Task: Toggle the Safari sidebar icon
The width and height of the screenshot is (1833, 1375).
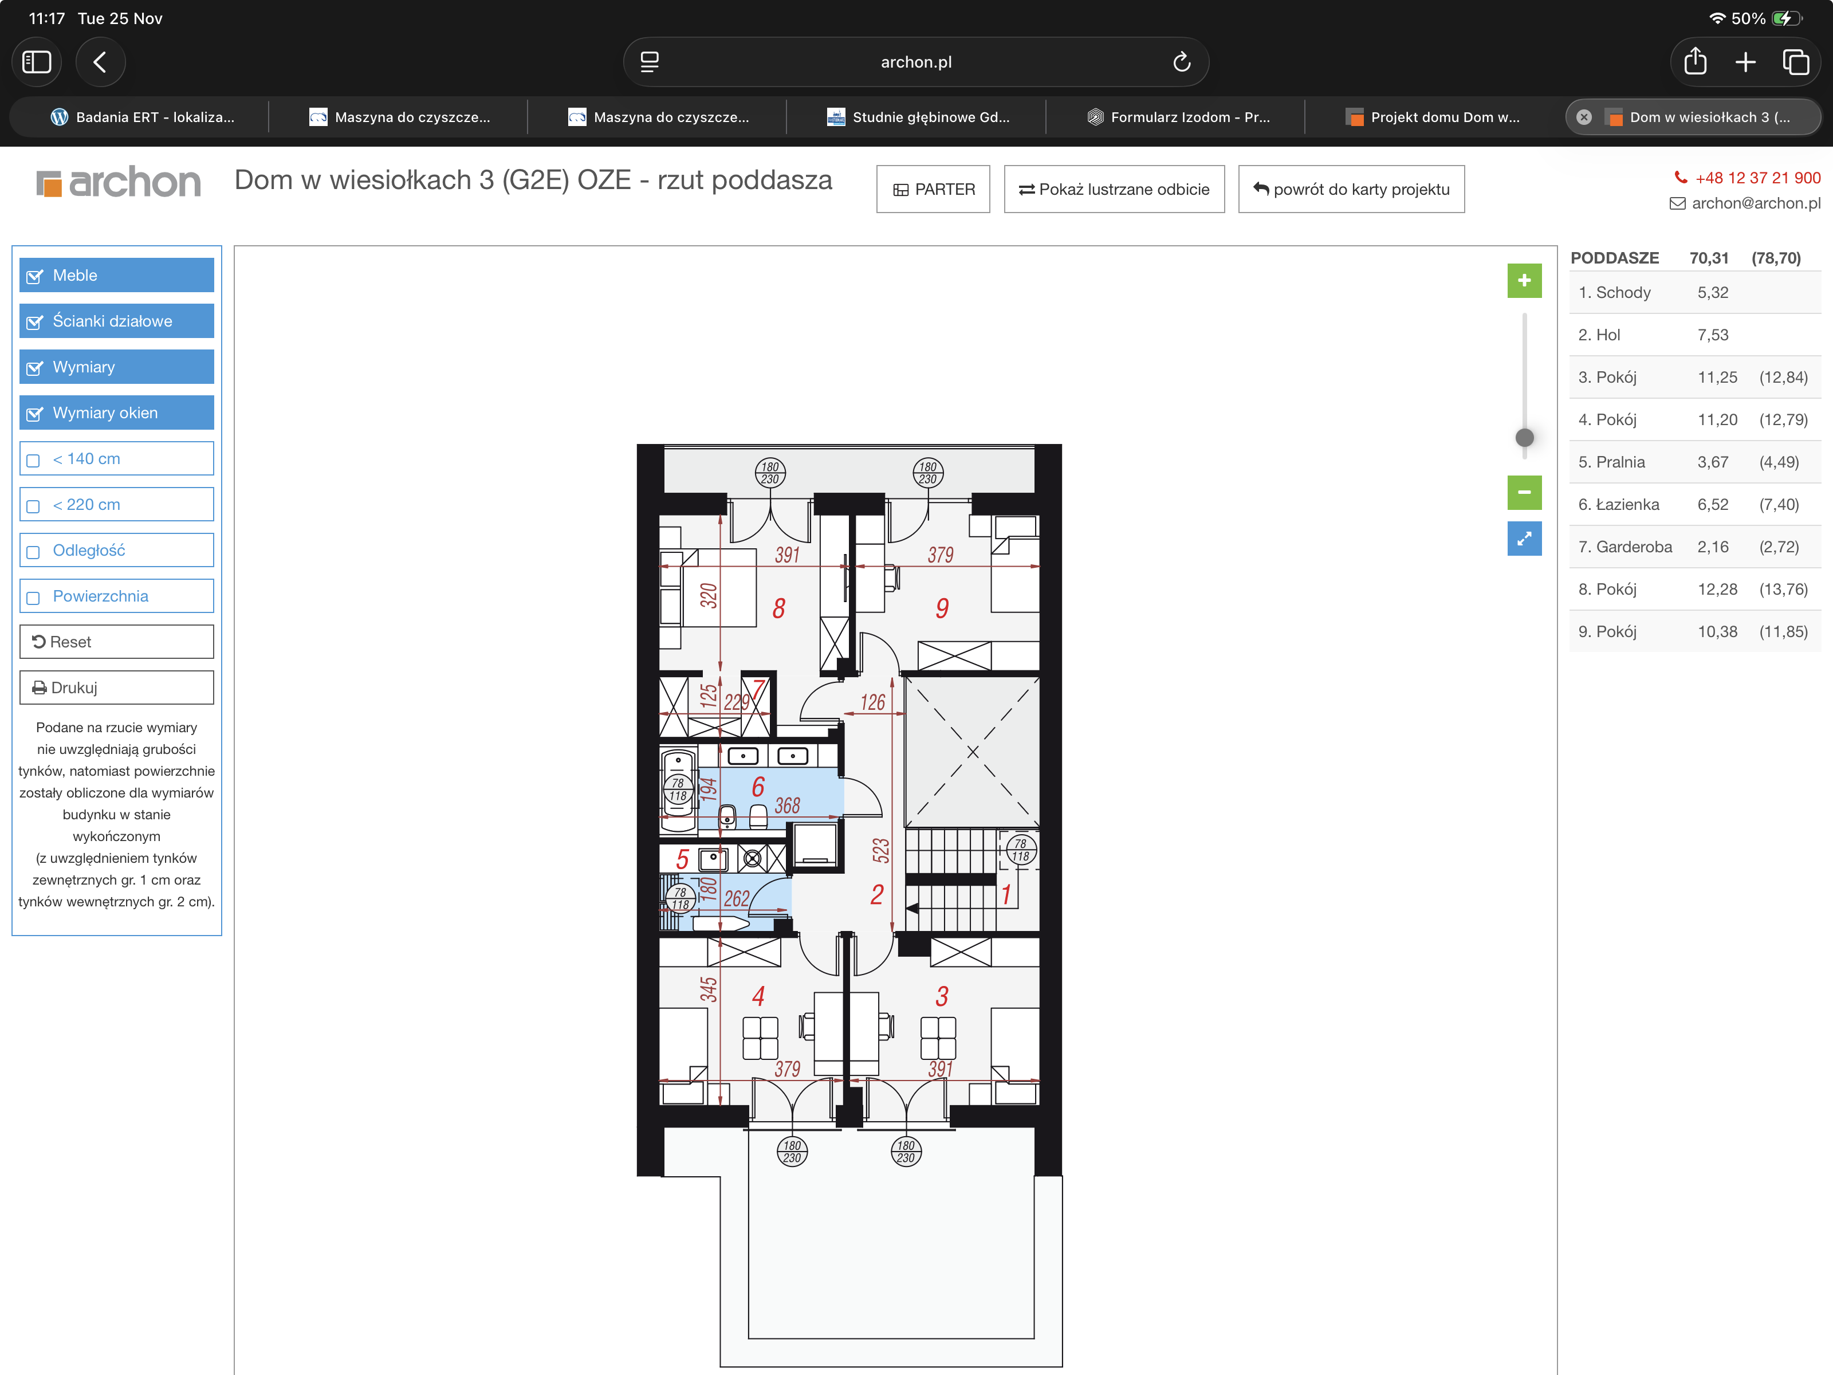Action: tap(37, 62)
